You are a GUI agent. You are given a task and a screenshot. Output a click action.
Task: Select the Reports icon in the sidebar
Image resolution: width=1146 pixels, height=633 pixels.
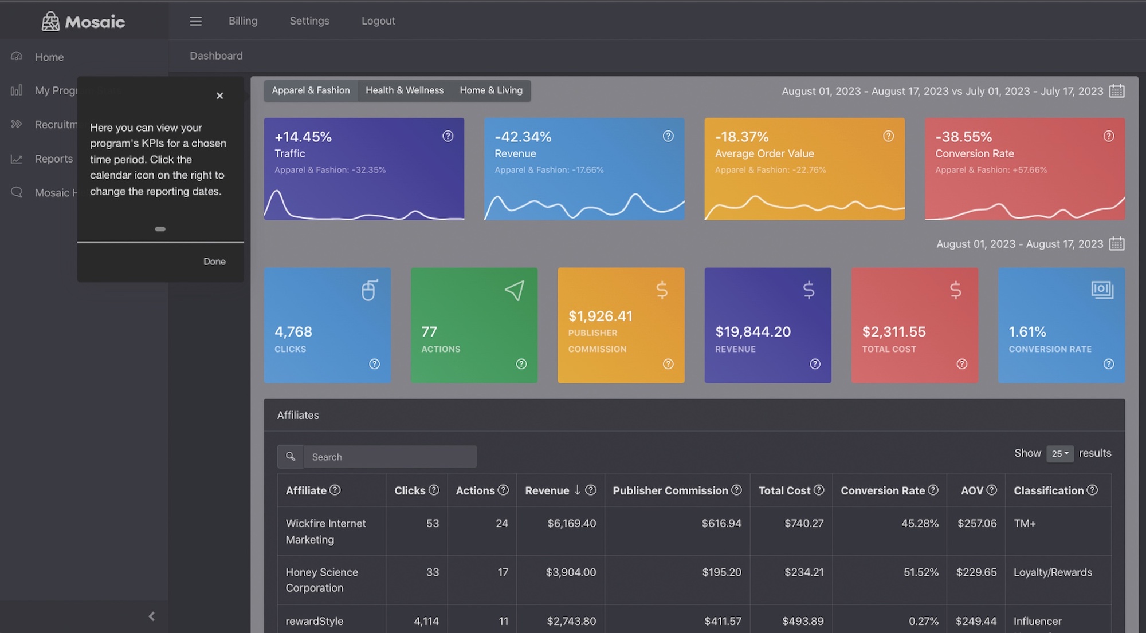pos(16,159)
